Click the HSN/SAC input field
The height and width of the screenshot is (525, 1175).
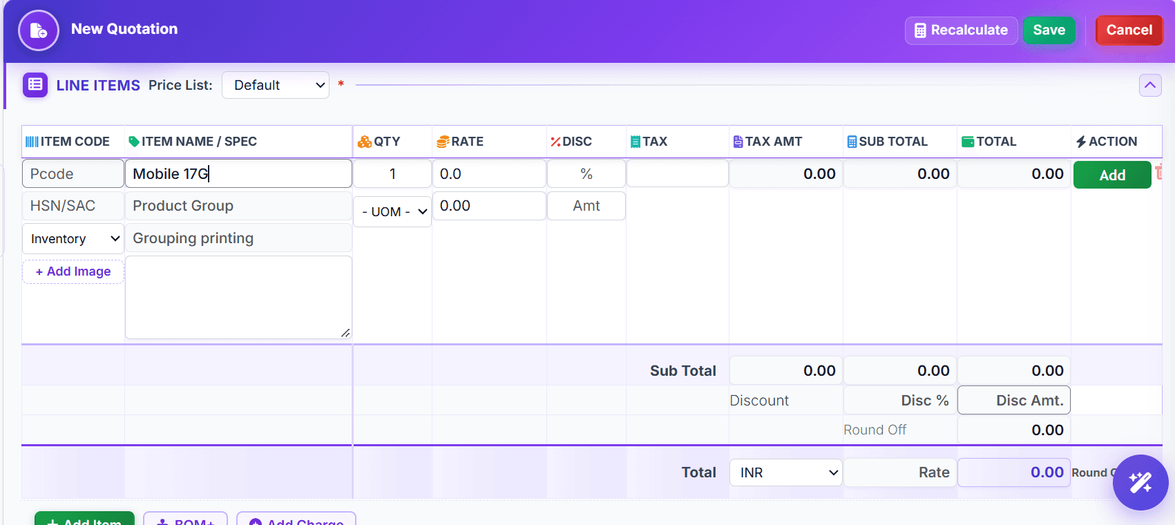(73, 206)
